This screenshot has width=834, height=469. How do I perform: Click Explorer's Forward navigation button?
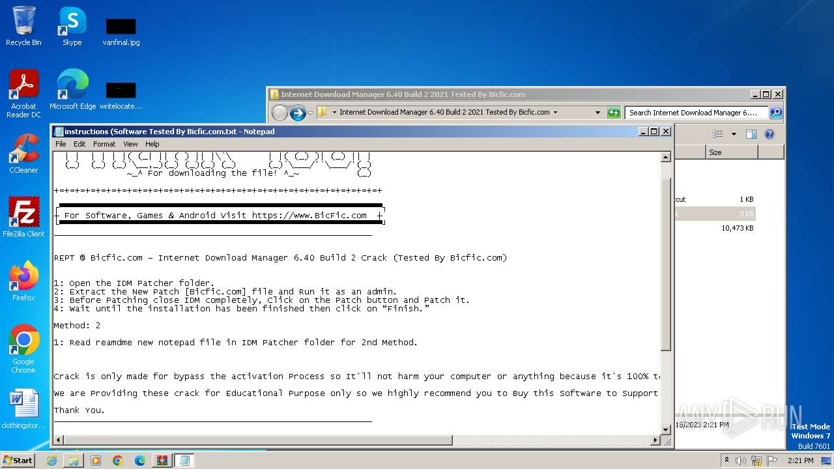(x=298, y=113)
